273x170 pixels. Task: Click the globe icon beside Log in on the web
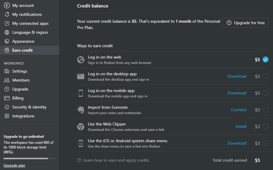tap(81, 59)
